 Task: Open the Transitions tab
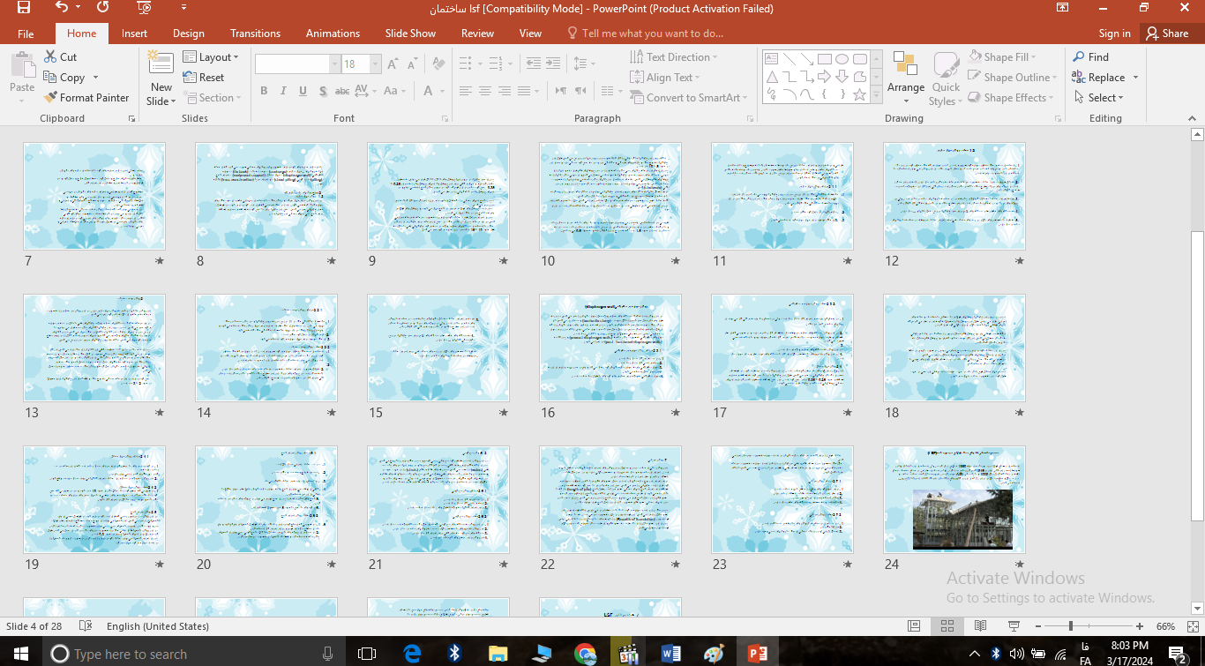pos(255,34)
